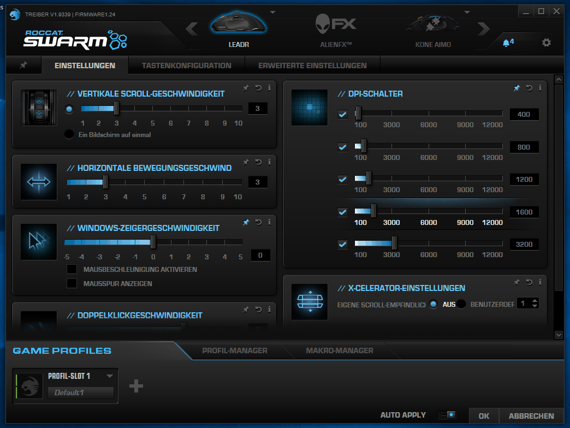Pin the double-click speed panel

pyautogui.click(x=246, y=309)
